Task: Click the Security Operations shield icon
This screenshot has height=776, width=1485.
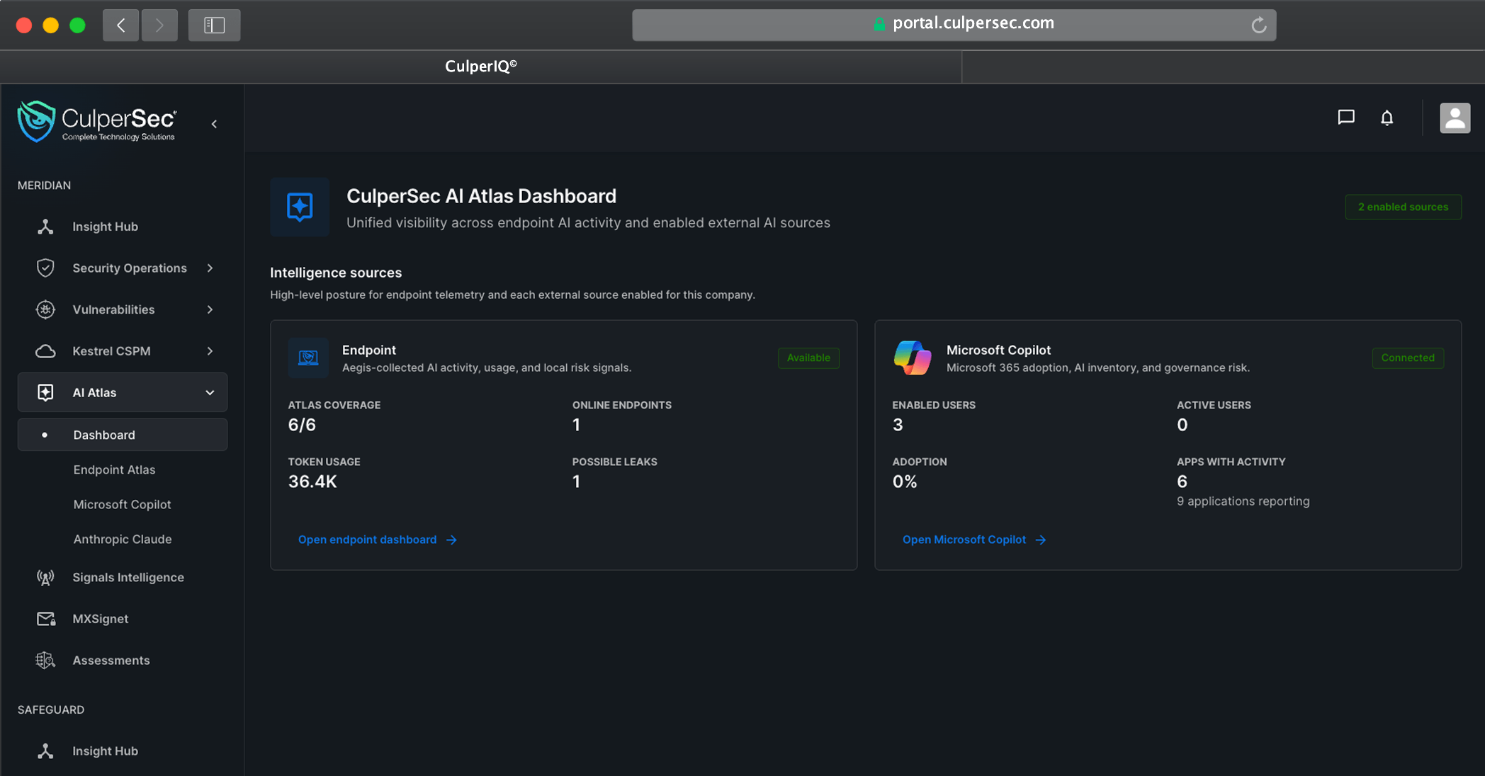Action: [45, 268]
